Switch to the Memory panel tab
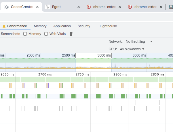 pos(40,26)
